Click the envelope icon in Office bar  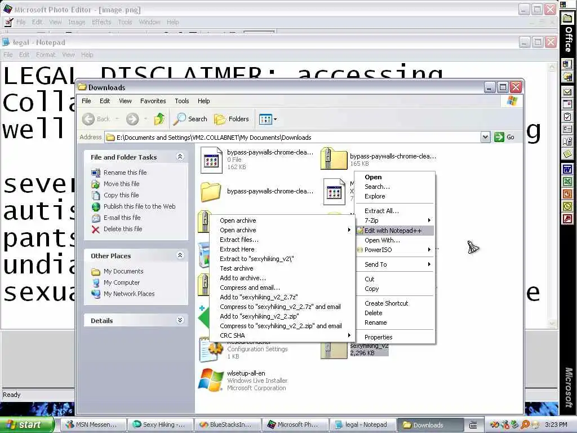pos(567,92)
